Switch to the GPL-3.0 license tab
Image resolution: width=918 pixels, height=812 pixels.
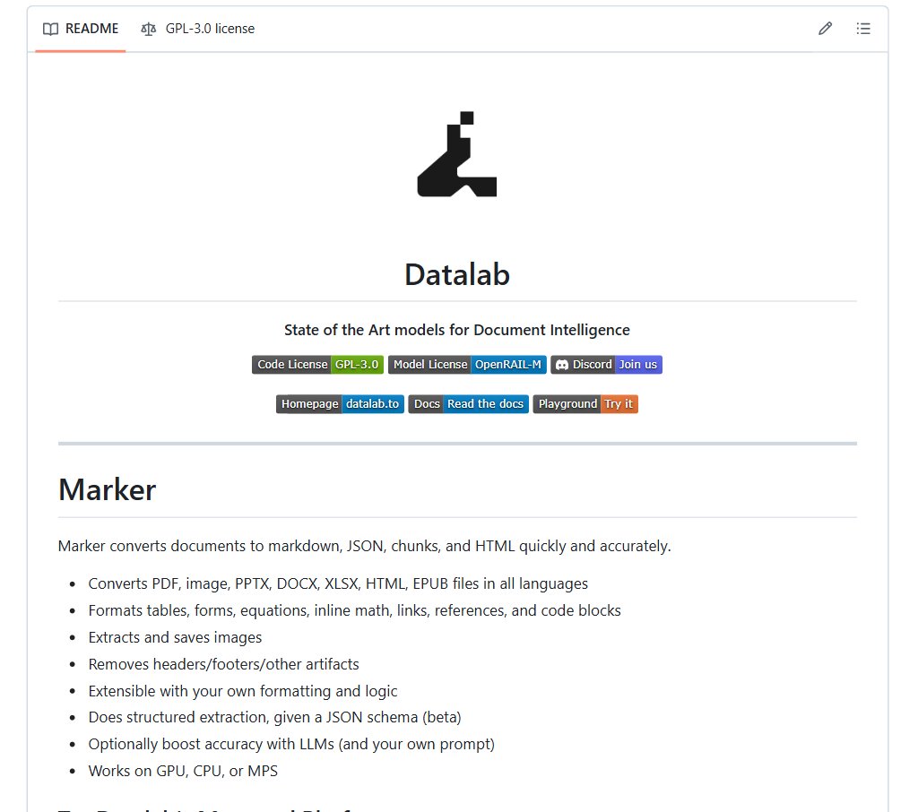(x=198, y=29)
